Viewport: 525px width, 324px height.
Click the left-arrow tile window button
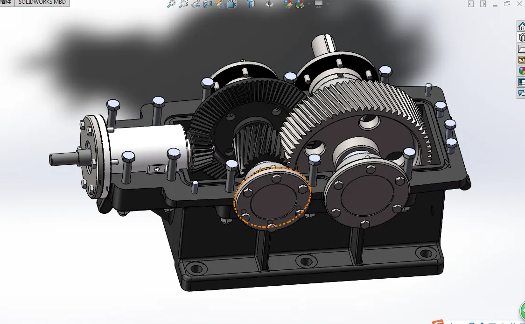[471, 4]
